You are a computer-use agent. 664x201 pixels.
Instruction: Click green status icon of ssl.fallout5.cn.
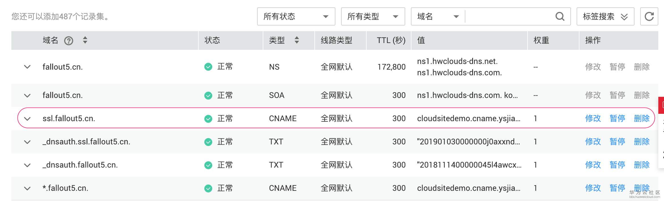tap(208, 119)
